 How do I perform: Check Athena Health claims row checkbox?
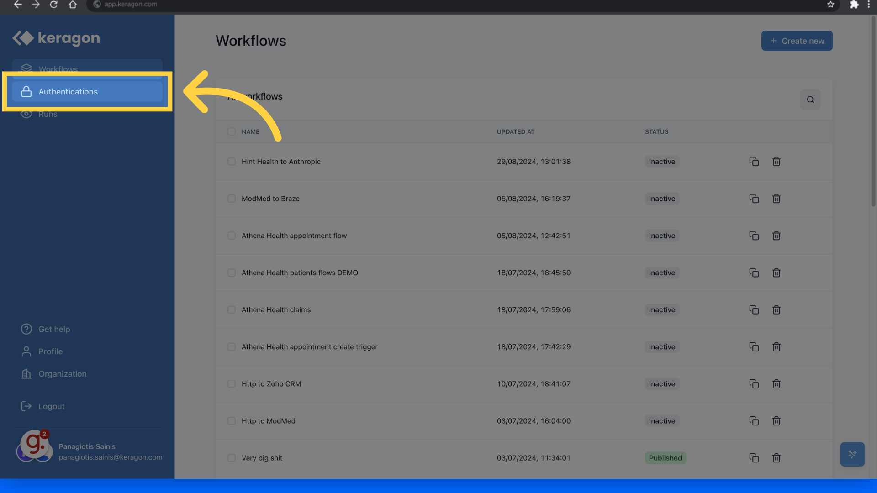[232, 309]
